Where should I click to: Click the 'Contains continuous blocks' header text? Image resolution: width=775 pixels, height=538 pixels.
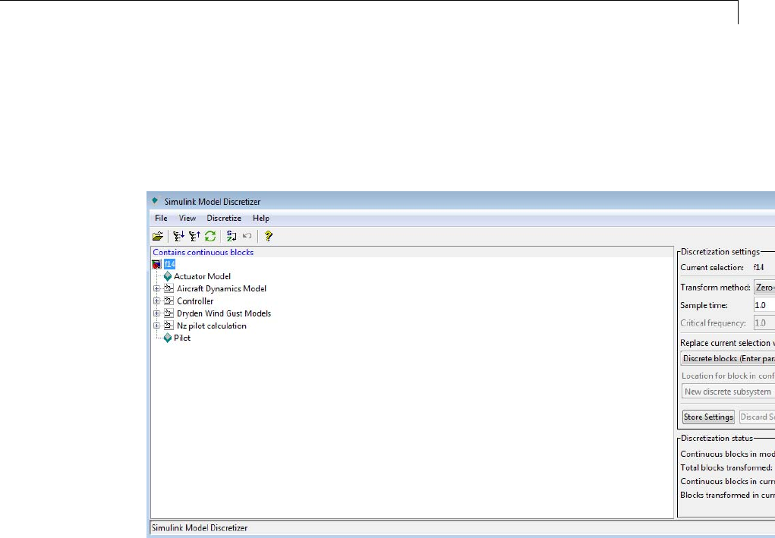(203, 252)
